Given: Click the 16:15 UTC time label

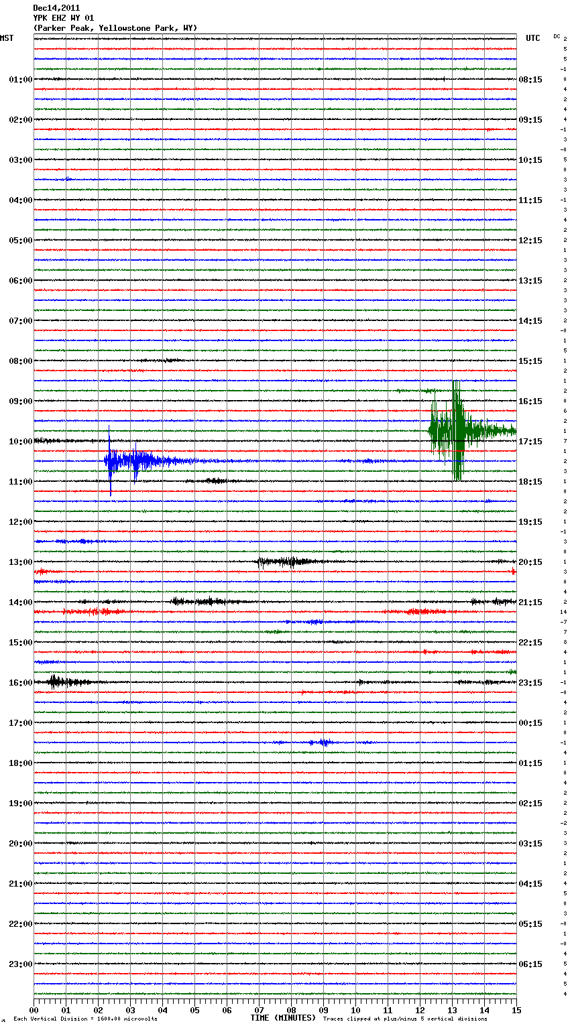Looking at the screenshot, I should [530, 401].
